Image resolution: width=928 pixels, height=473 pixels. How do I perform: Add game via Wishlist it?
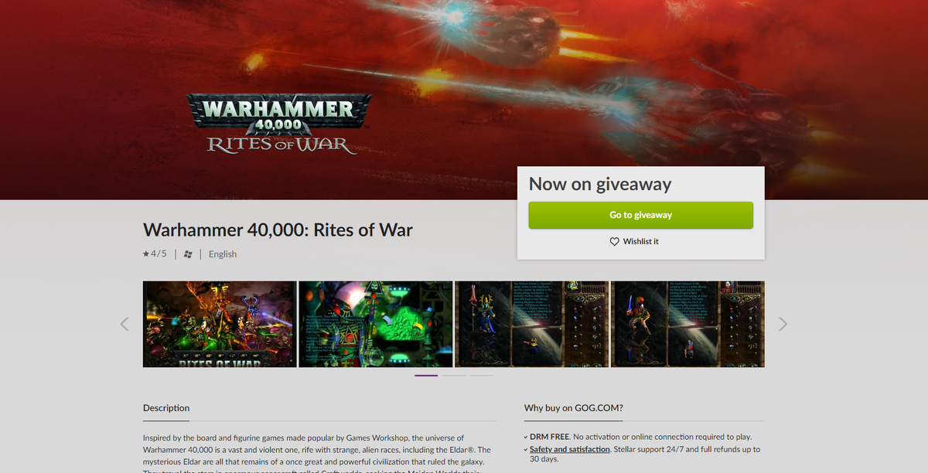point(634,242)
